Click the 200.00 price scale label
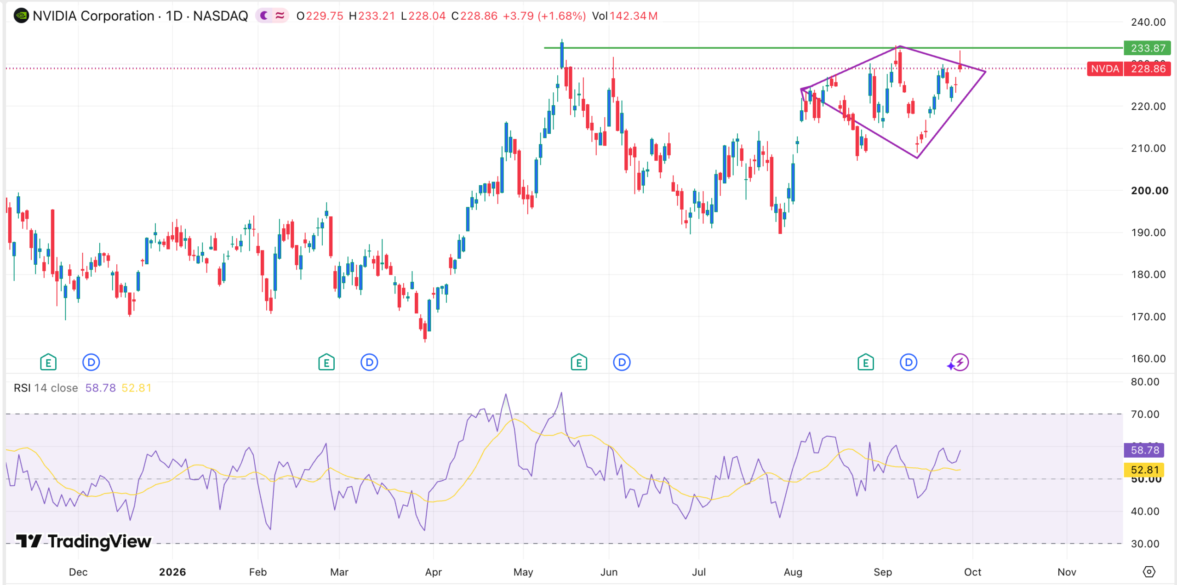The image size is (1177, 585). (1149, 191)
